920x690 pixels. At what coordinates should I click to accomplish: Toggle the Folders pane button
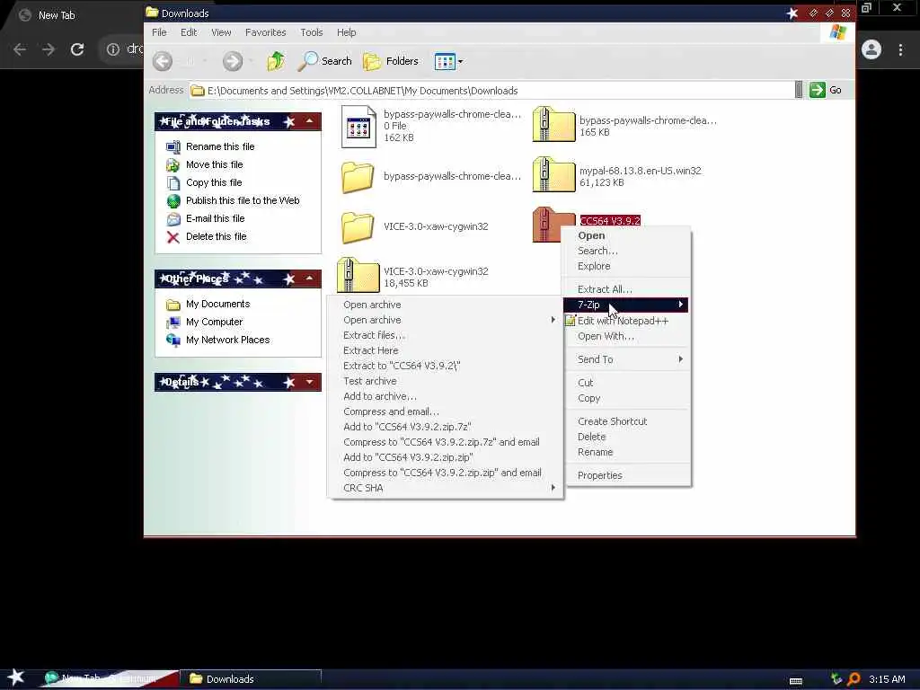[391, 61]
